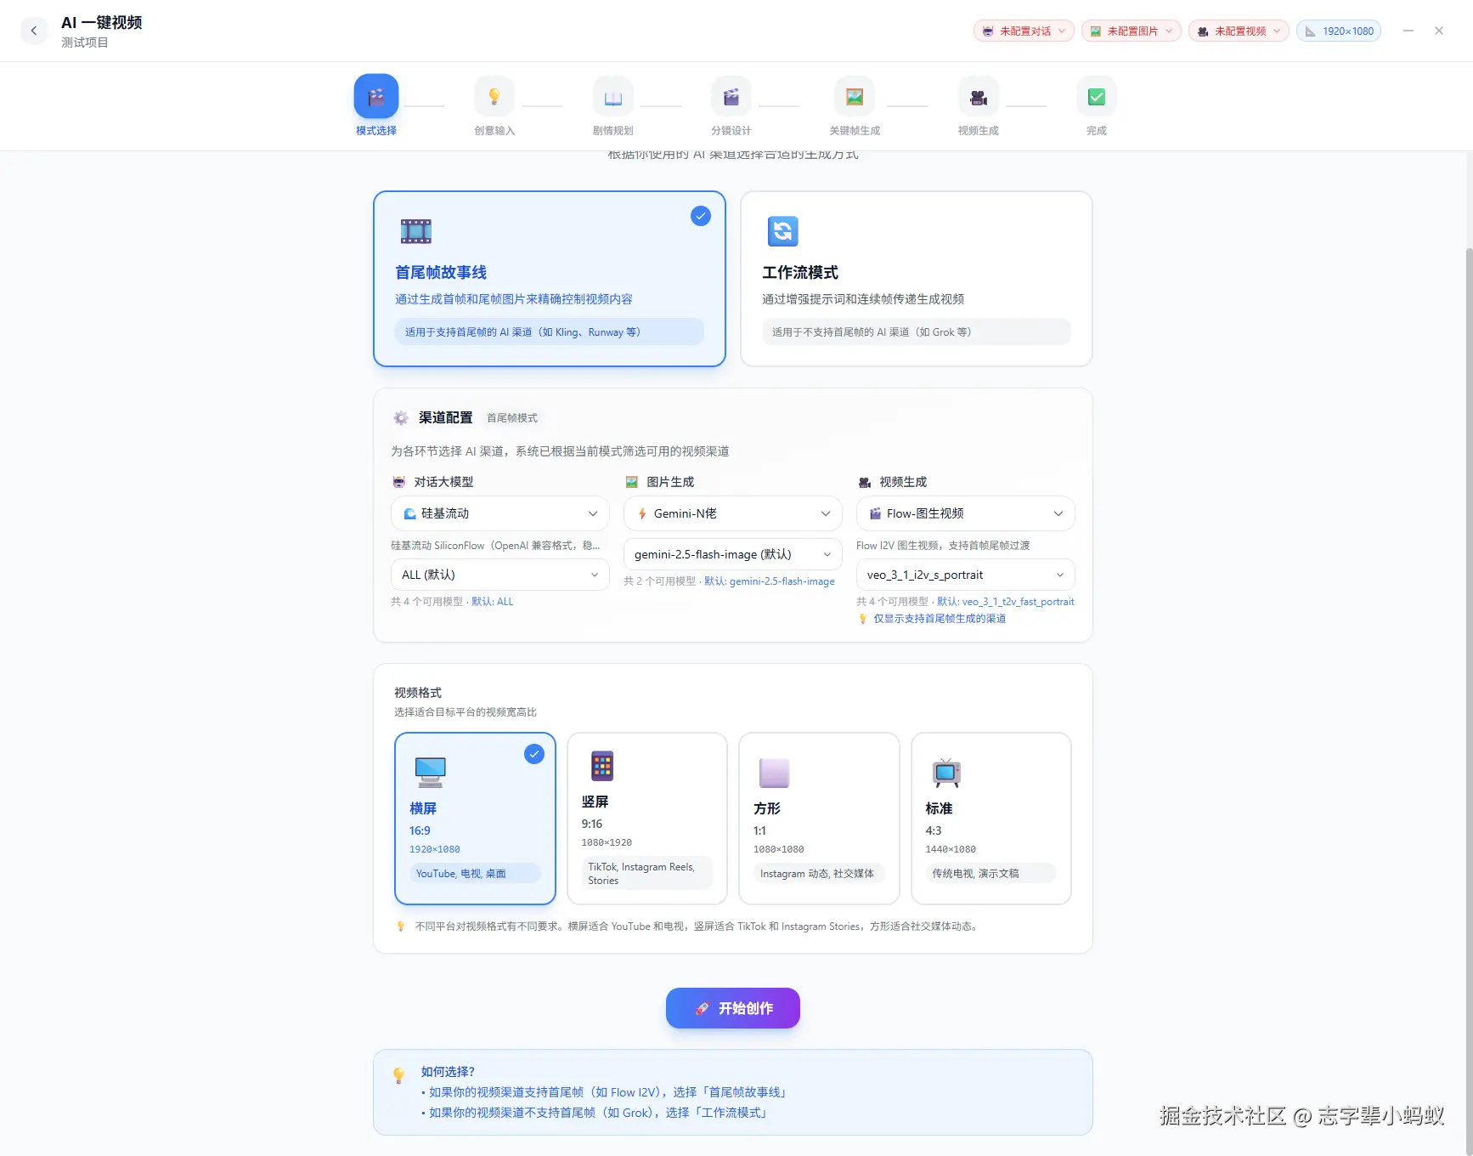
Task: Click the 1920×1080 resolution badge
Action: click(x=1339, y=31)
